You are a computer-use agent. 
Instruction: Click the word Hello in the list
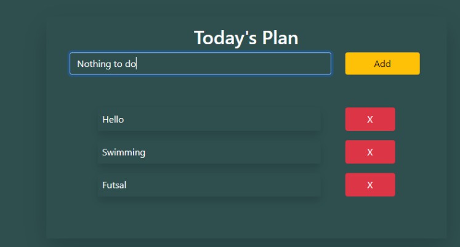click(x=113, y=119)
